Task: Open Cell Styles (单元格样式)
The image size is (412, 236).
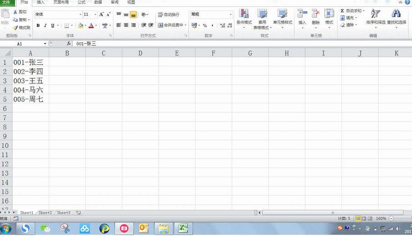Action: (x=282, y=18)
